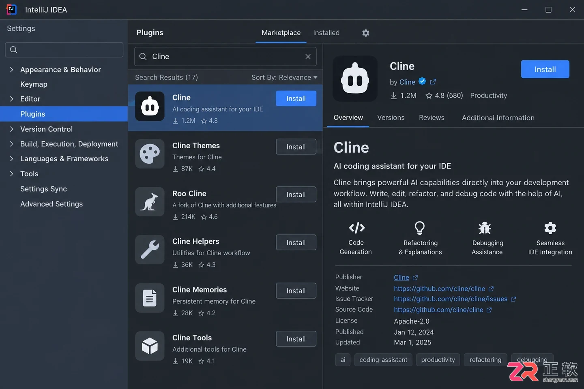Viewport: 584px width, 389px height.
Task: Click the Settings search magnifier icon
Action: tap(14, 50)
